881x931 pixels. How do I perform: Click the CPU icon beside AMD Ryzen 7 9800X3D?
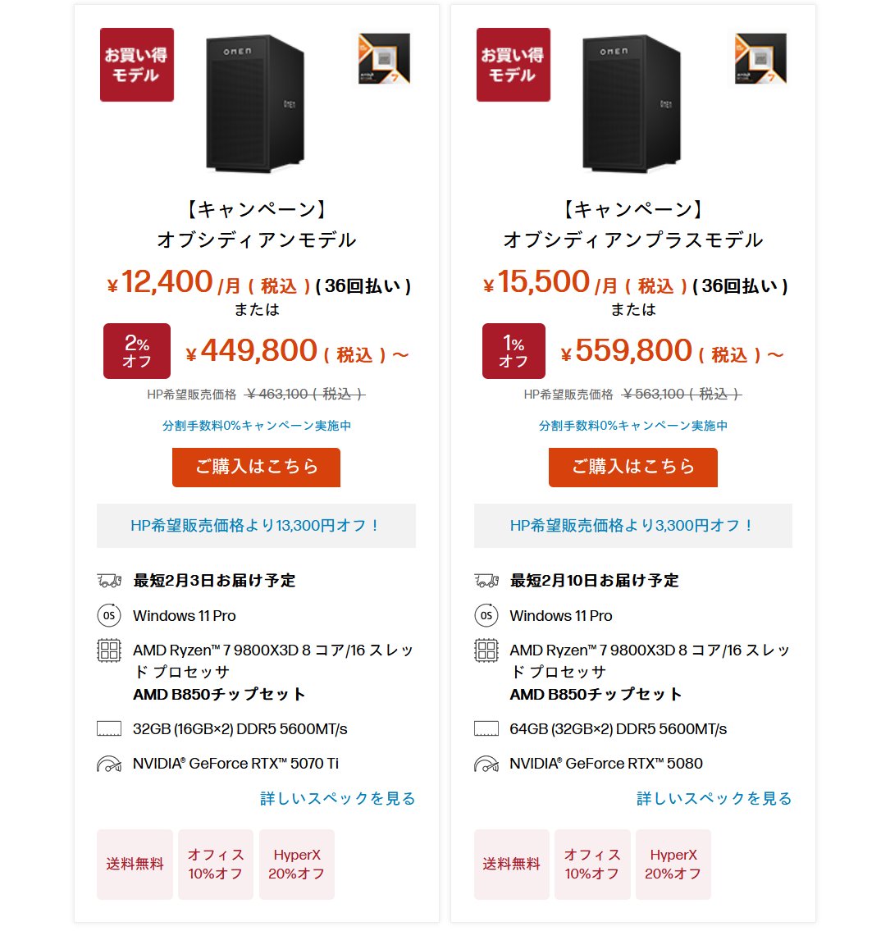point(107,650)
